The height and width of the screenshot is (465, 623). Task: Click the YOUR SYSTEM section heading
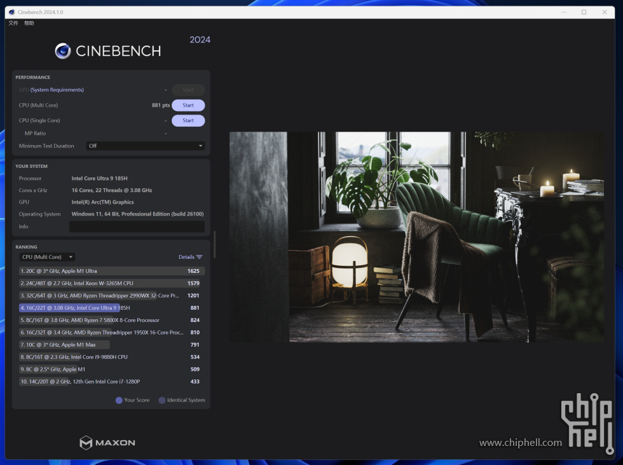tap(31, 167)
